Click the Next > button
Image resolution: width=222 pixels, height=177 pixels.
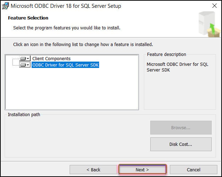[x=142, y=170]
